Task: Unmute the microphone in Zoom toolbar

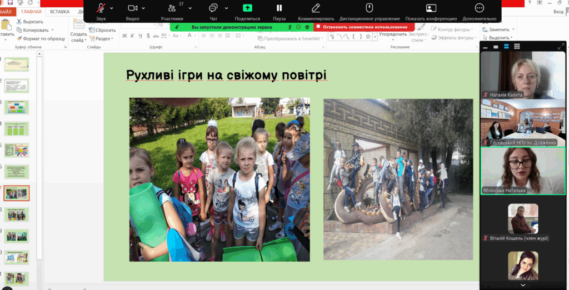Action: (x=101, y=8)
